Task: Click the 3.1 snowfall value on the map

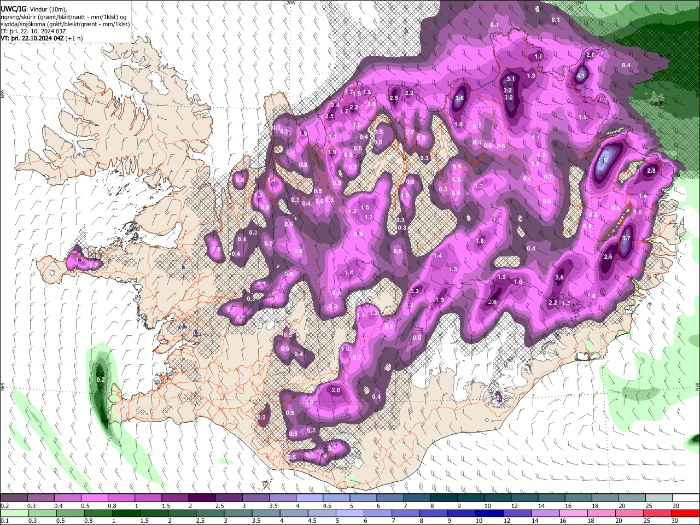Action: 511,79
